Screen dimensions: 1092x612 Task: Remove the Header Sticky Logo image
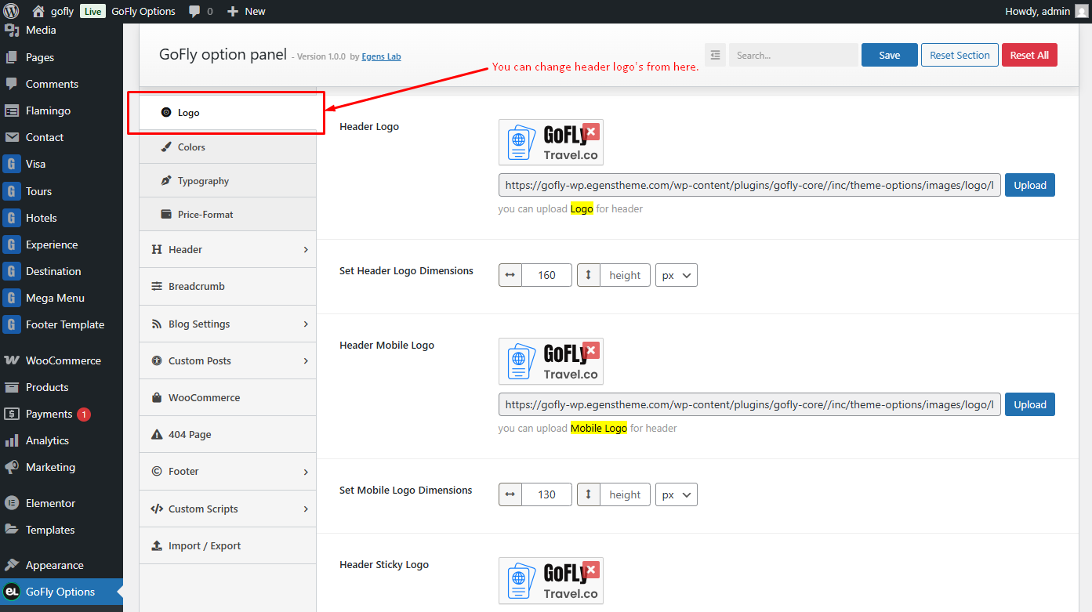[591, 570]
